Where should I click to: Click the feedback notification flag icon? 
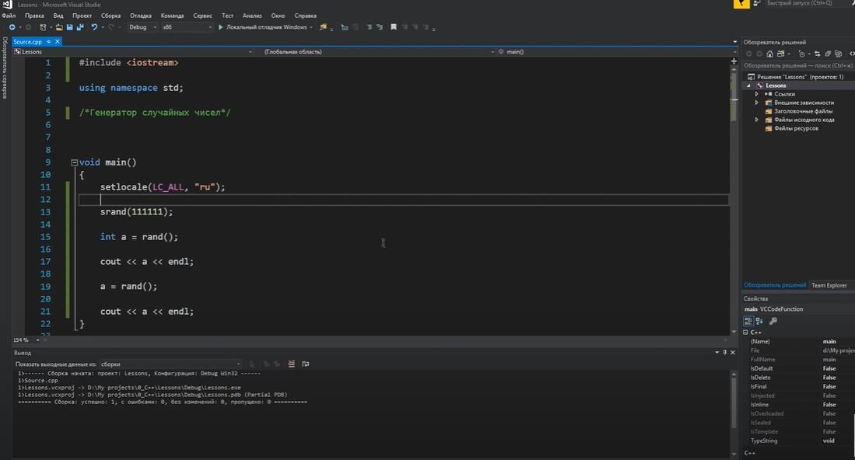point(741,4)
